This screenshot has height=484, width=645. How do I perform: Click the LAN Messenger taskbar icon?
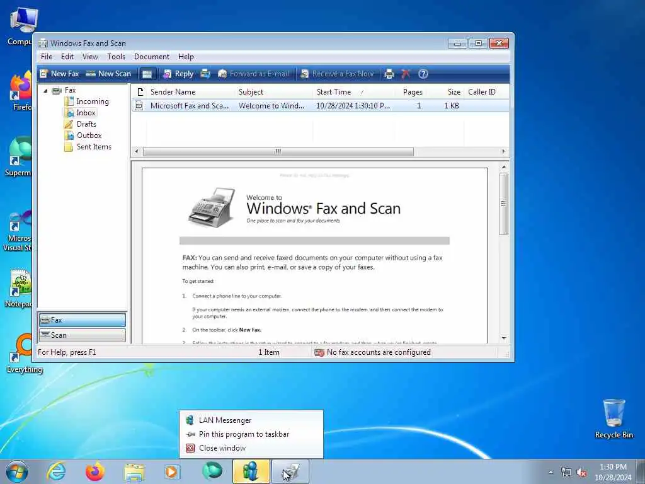click(251, 471)
